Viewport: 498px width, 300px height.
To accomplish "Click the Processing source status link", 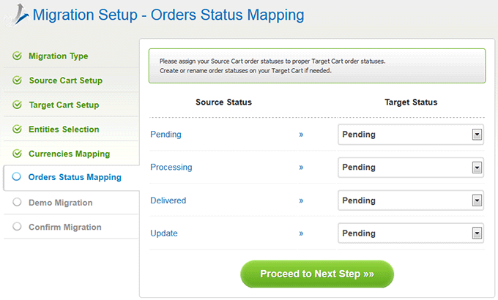I will pyautogui.click(x=171, y=168).
